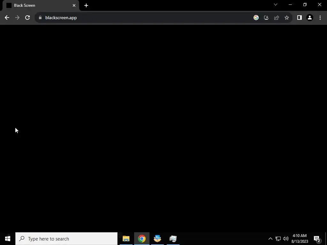Close the Black Screen tab
This screenshot has height=245, width=327.
74,5
